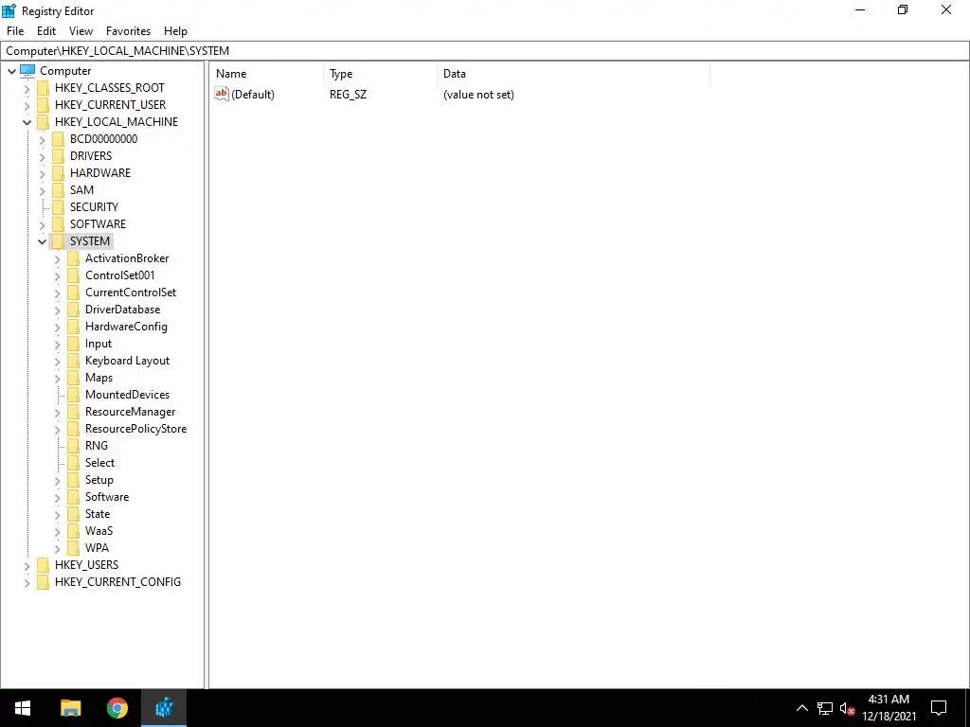The height and width of the screenshot is (727, 970).
Task: Open the View menu
Action: 81,31
